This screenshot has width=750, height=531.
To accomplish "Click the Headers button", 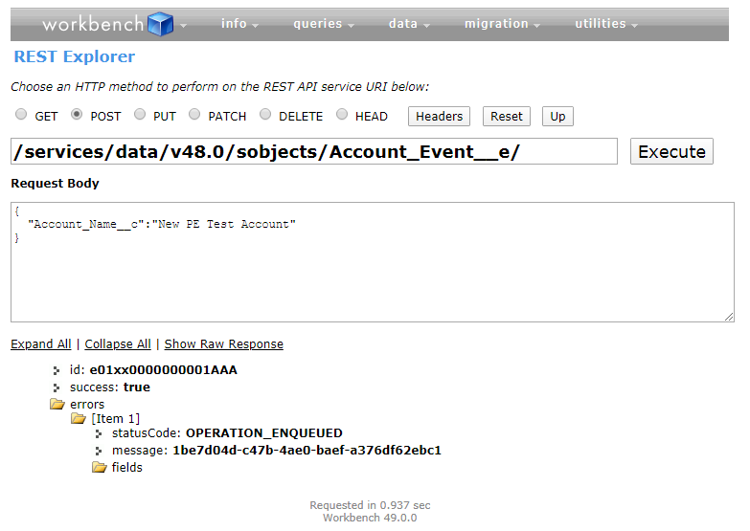I will 439,116.
